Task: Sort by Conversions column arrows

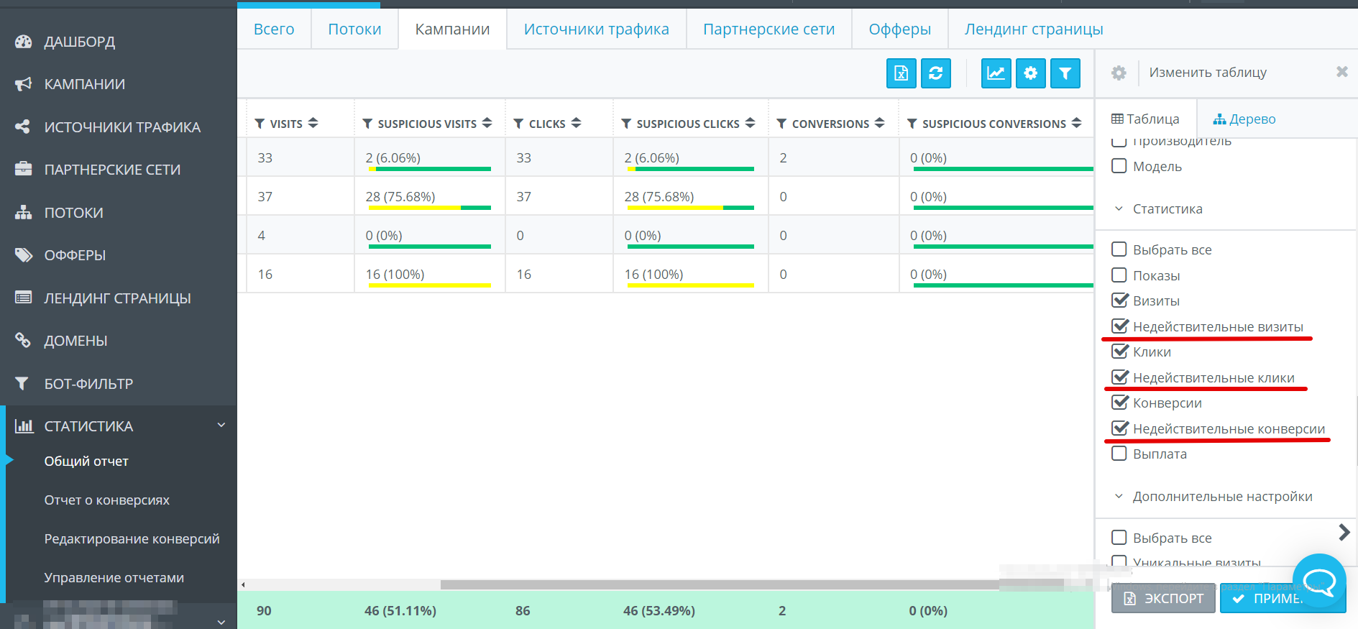Action: pyautogui.click(x=879, y=123)
